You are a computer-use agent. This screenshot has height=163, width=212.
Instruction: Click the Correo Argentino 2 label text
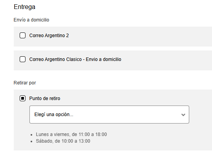click(49, 36)
